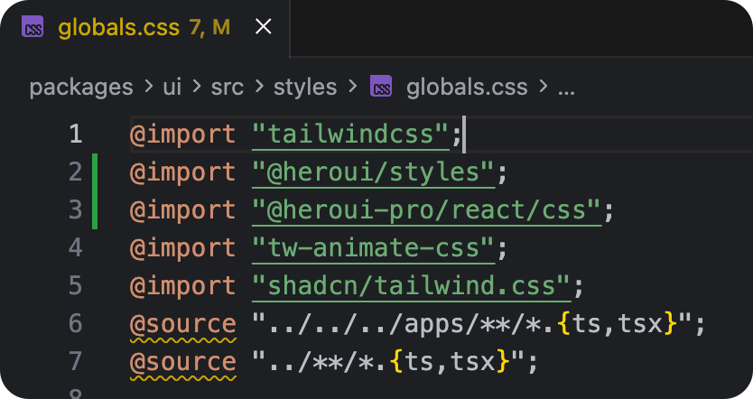Open the globals.css breadcrumb segment
Viewport: 753px width, 399px height.
pyautogui.click(x=467, y=87)
